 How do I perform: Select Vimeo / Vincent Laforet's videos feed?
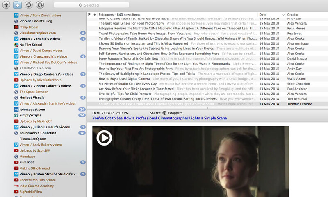pyautogui.click(x=46, y=86)
